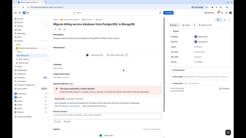The width and height of the screenshot is (246, 138).
Task: Expand Starred in sidebar
Action: pos(46,26)
